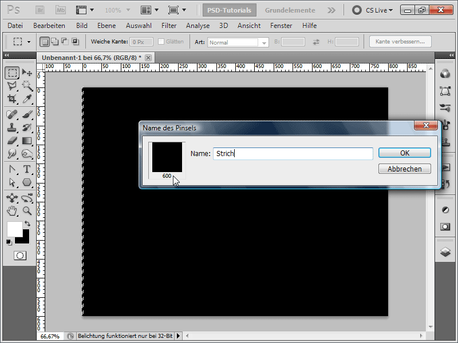Select the Zoom tool
Image resolution: width=458 pixels, height=343 pixels.
coord(27,211)
